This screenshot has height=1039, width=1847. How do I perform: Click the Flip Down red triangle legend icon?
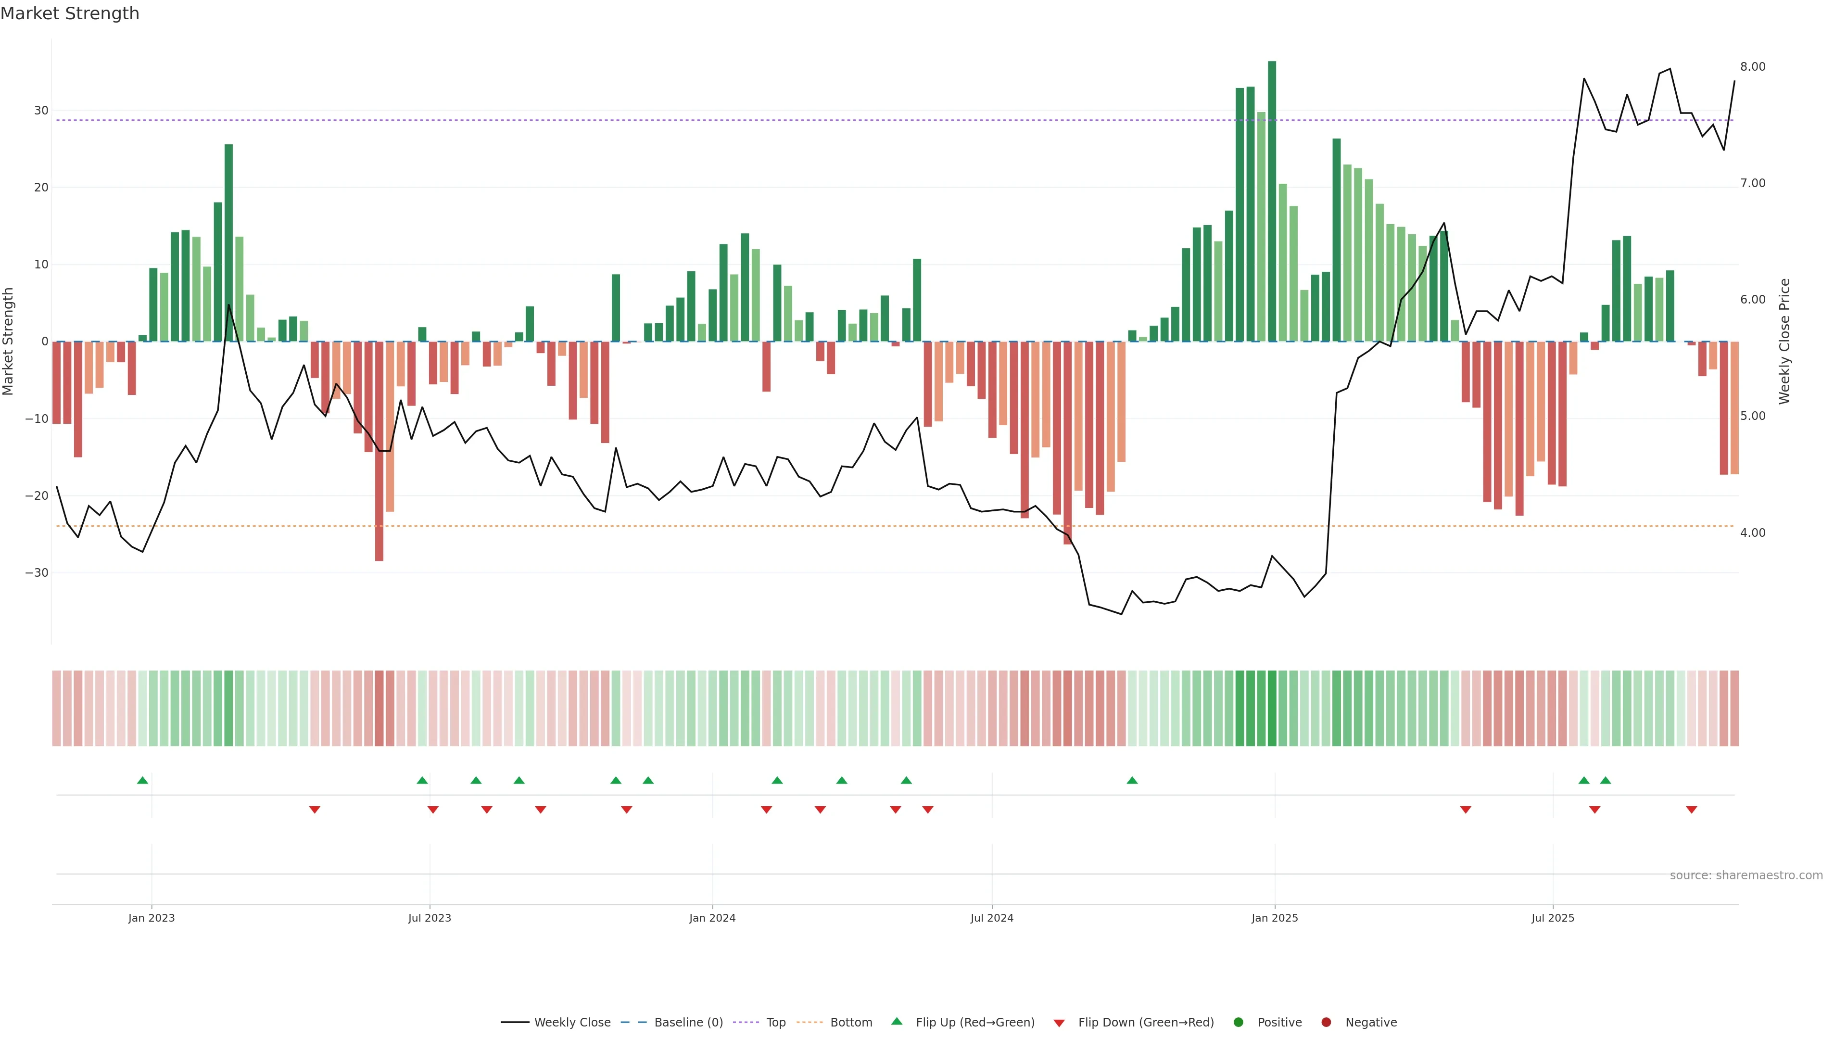(x=1059, y=1023)
